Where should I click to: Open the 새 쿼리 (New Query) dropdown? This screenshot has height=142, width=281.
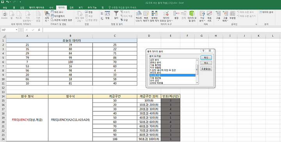47,16
